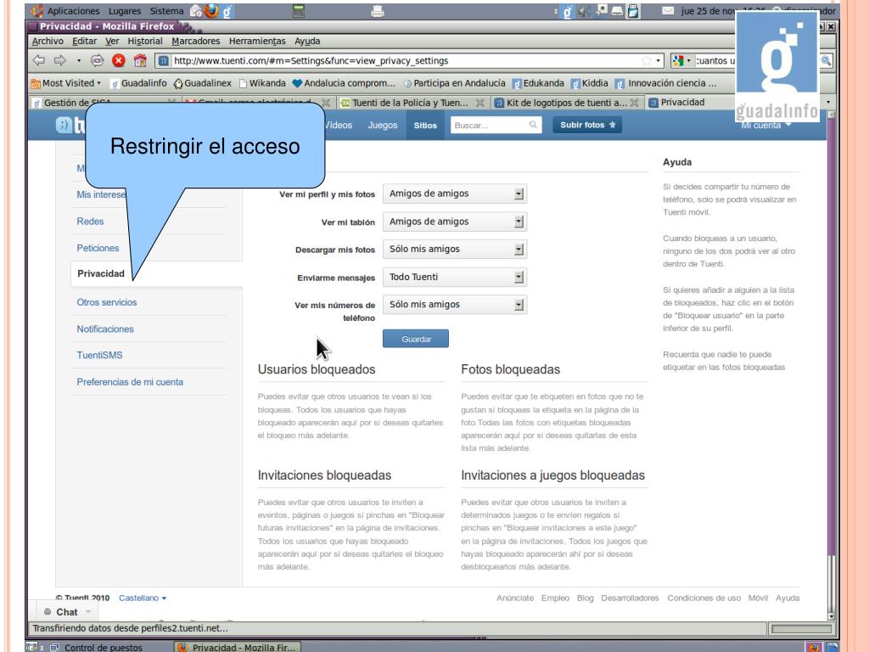Select Privacidad in settings sidebar
This screenshot has height=652, width=869.
(101, 273)
